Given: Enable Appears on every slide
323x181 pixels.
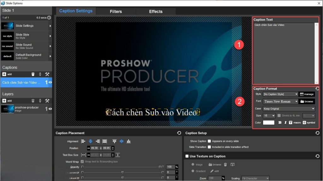Looking at the screenshot, I should click(209, 141).
